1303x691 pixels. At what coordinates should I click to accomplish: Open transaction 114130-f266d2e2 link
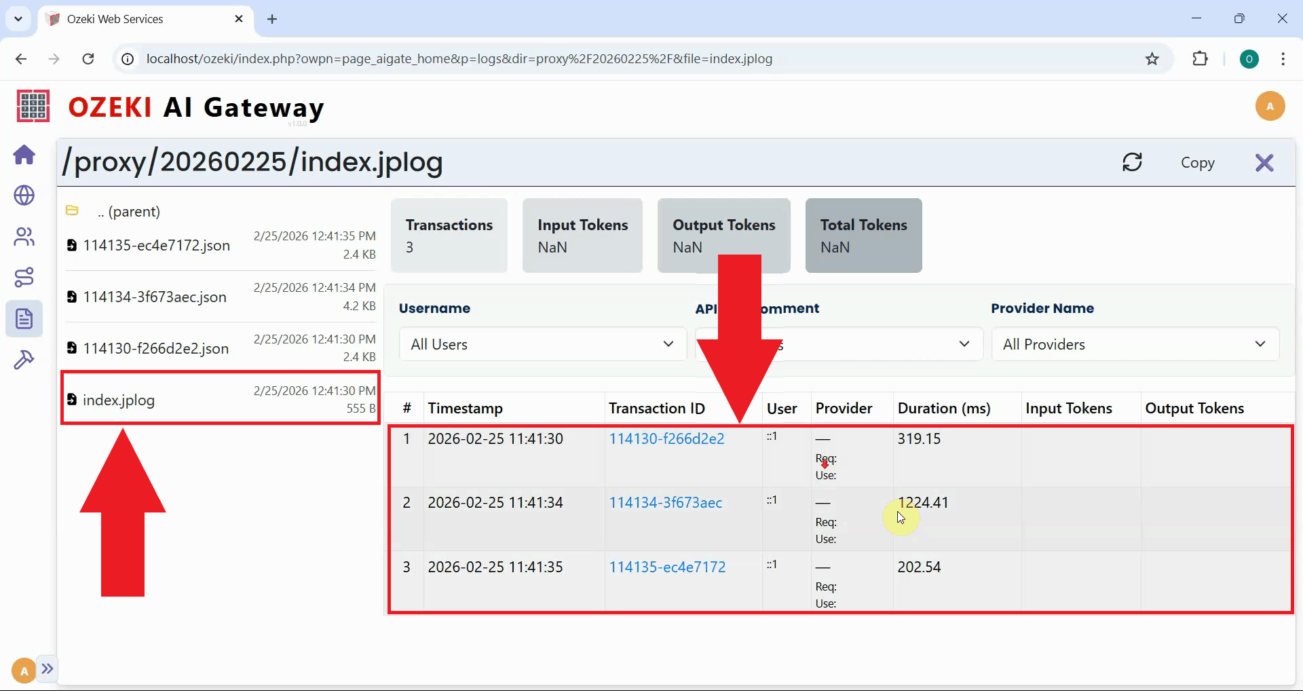666,438
